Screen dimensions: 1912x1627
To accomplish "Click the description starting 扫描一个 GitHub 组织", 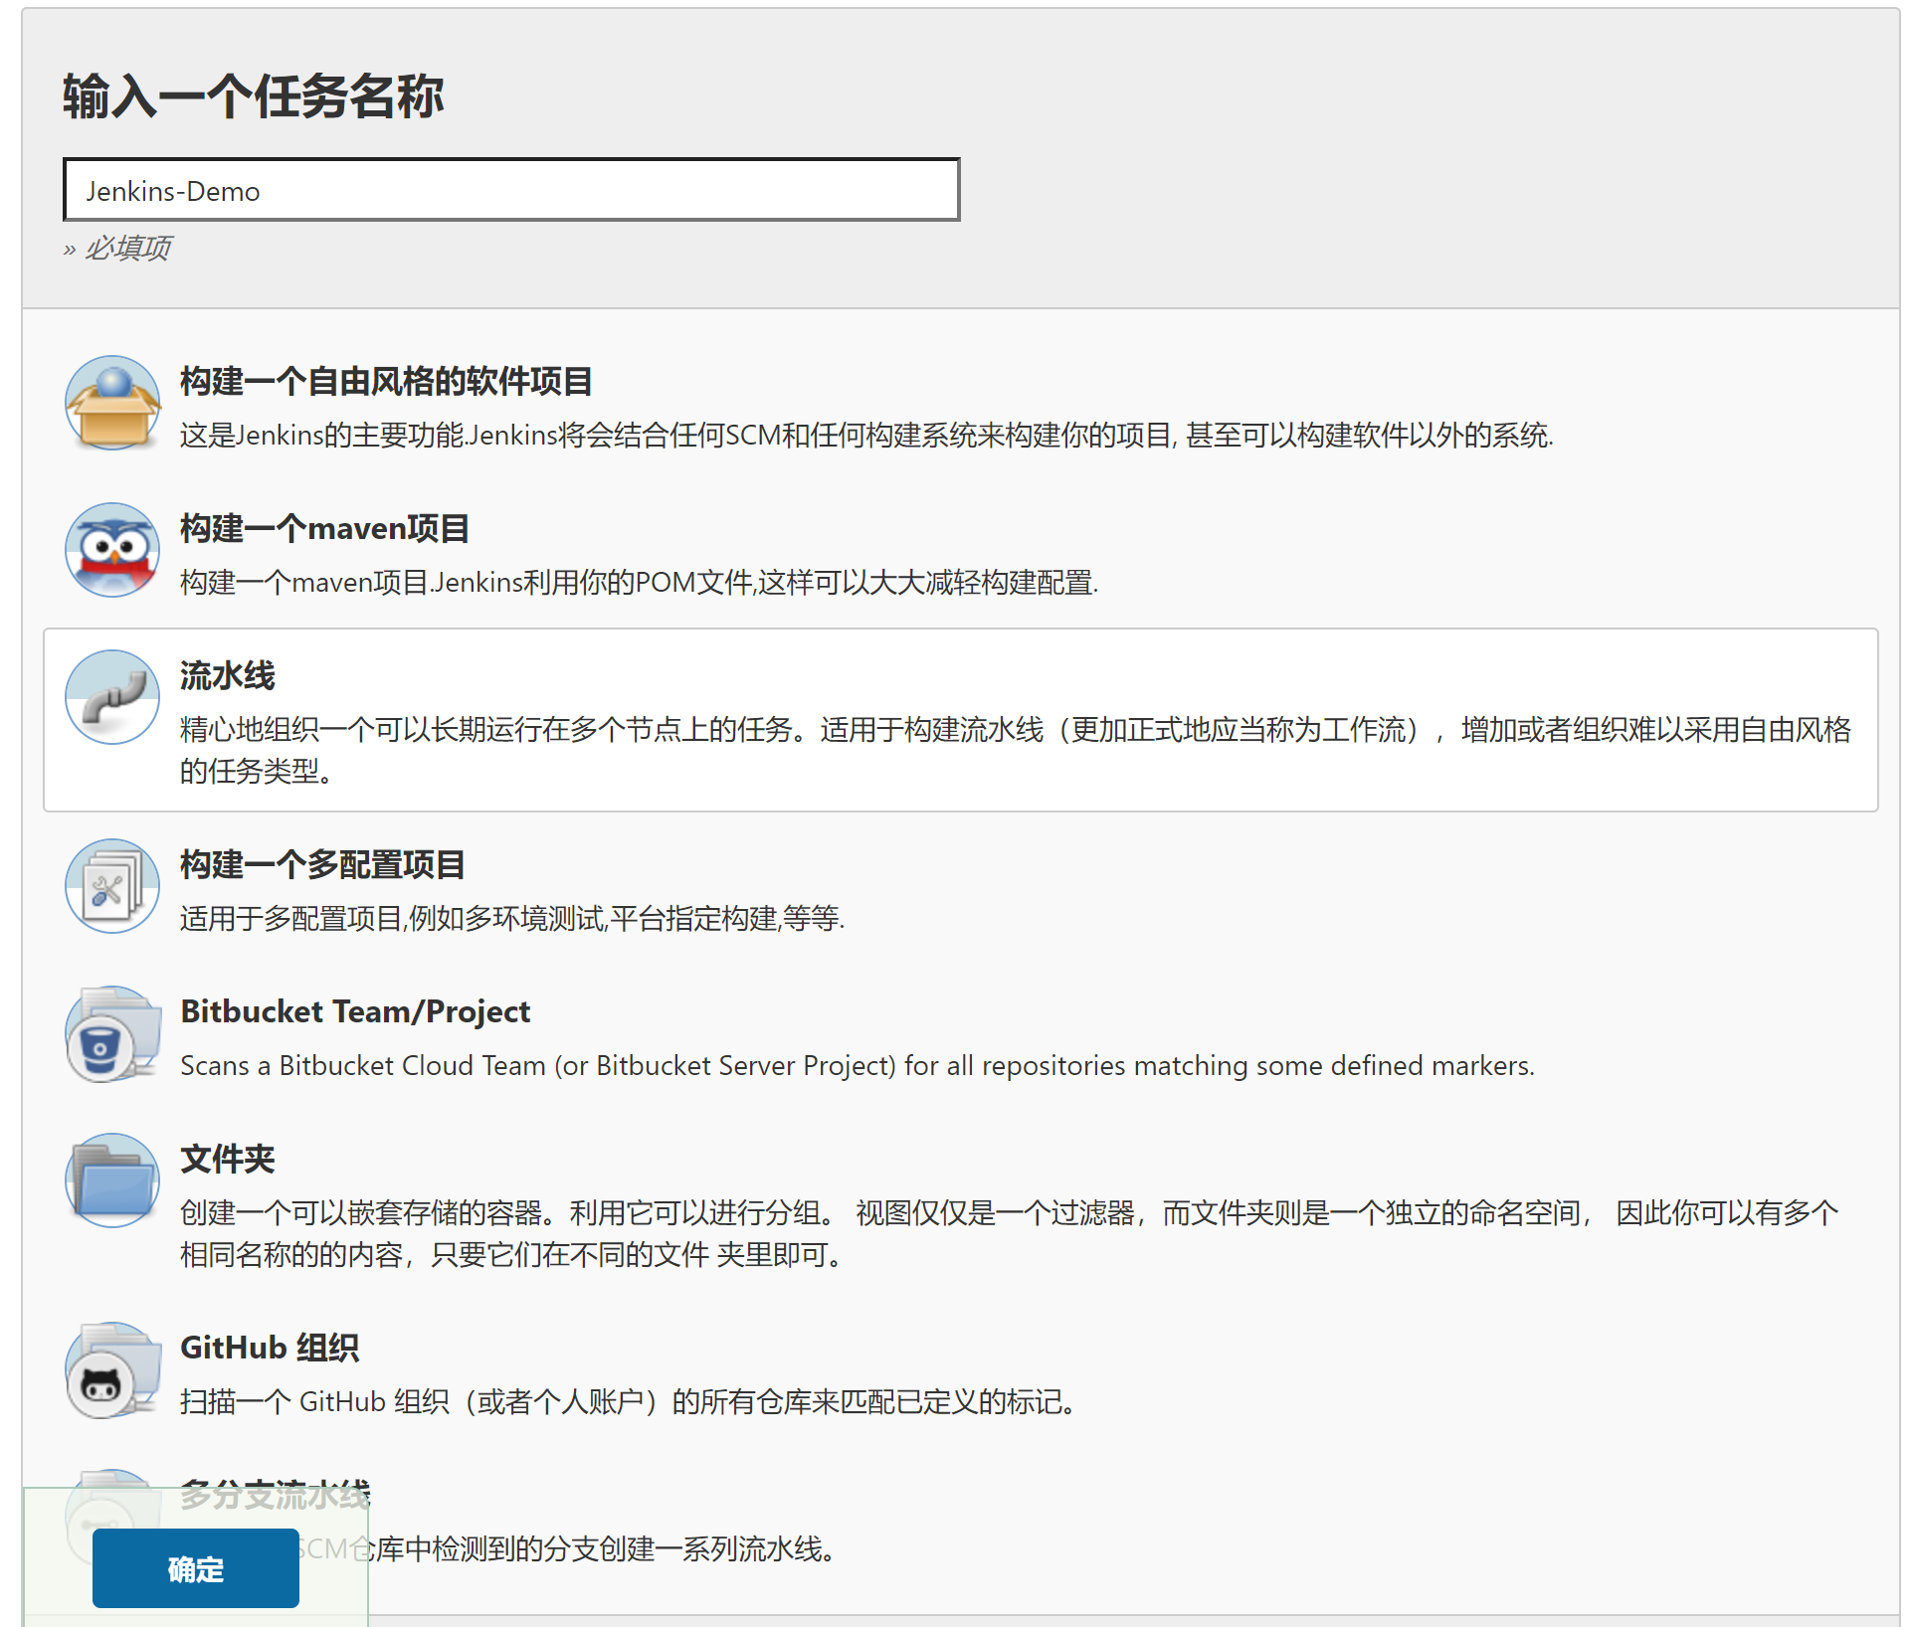I will [628, 1402].
